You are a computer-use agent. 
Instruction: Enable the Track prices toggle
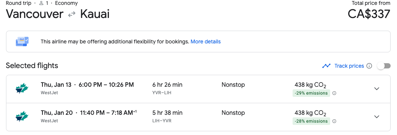(x=384, y=66)
